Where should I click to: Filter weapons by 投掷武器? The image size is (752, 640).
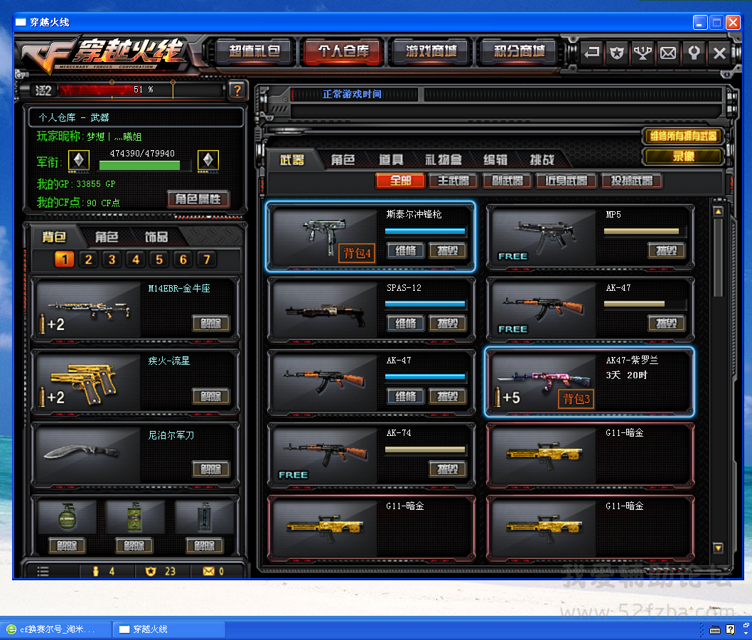(632, 181)
